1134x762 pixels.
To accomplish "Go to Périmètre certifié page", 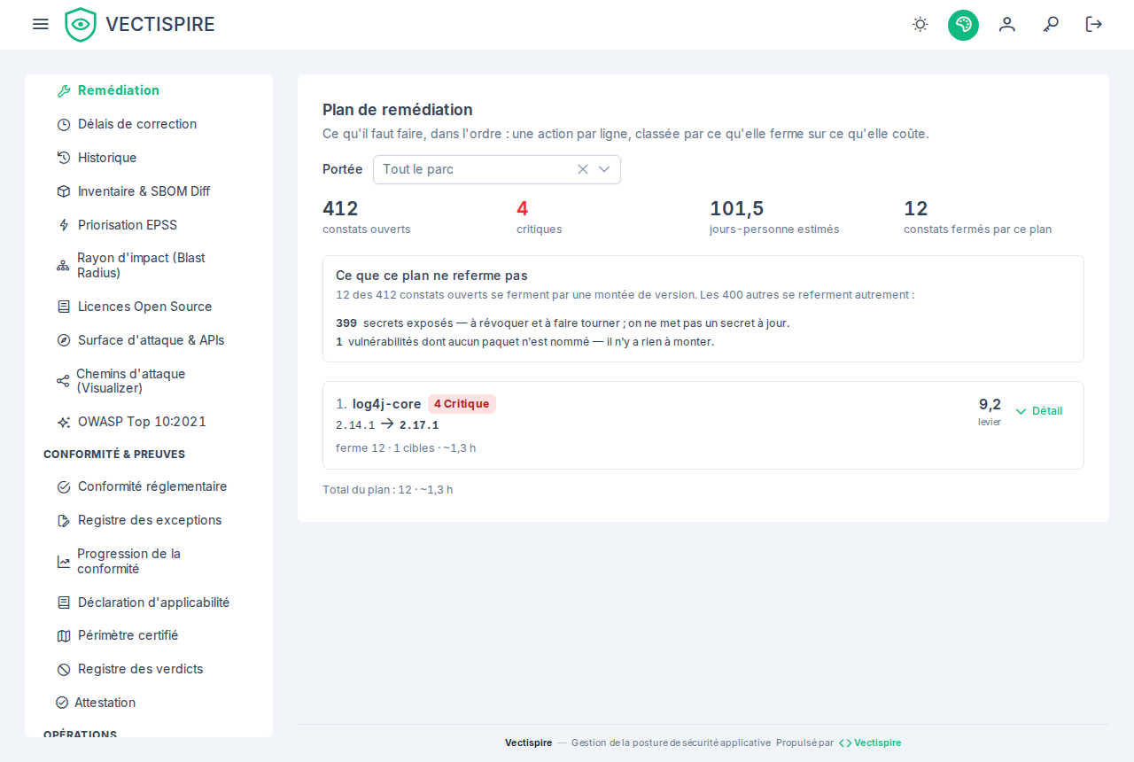I will 149,635.
